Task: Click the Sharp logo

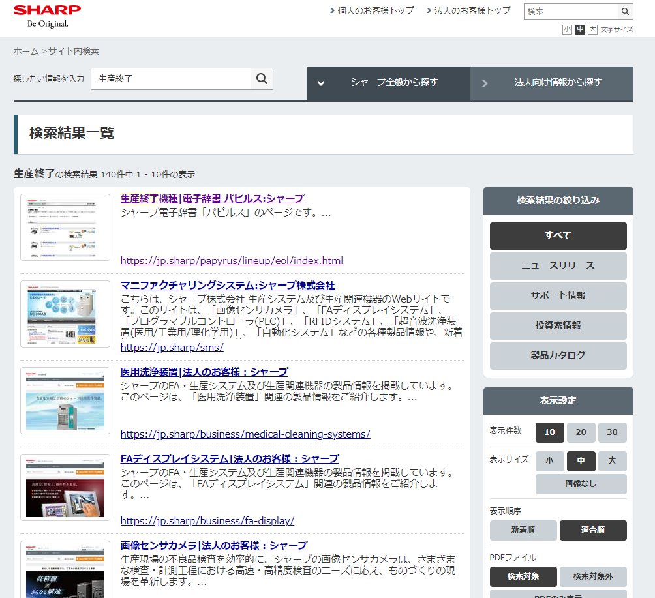Action: coord(47,16)
